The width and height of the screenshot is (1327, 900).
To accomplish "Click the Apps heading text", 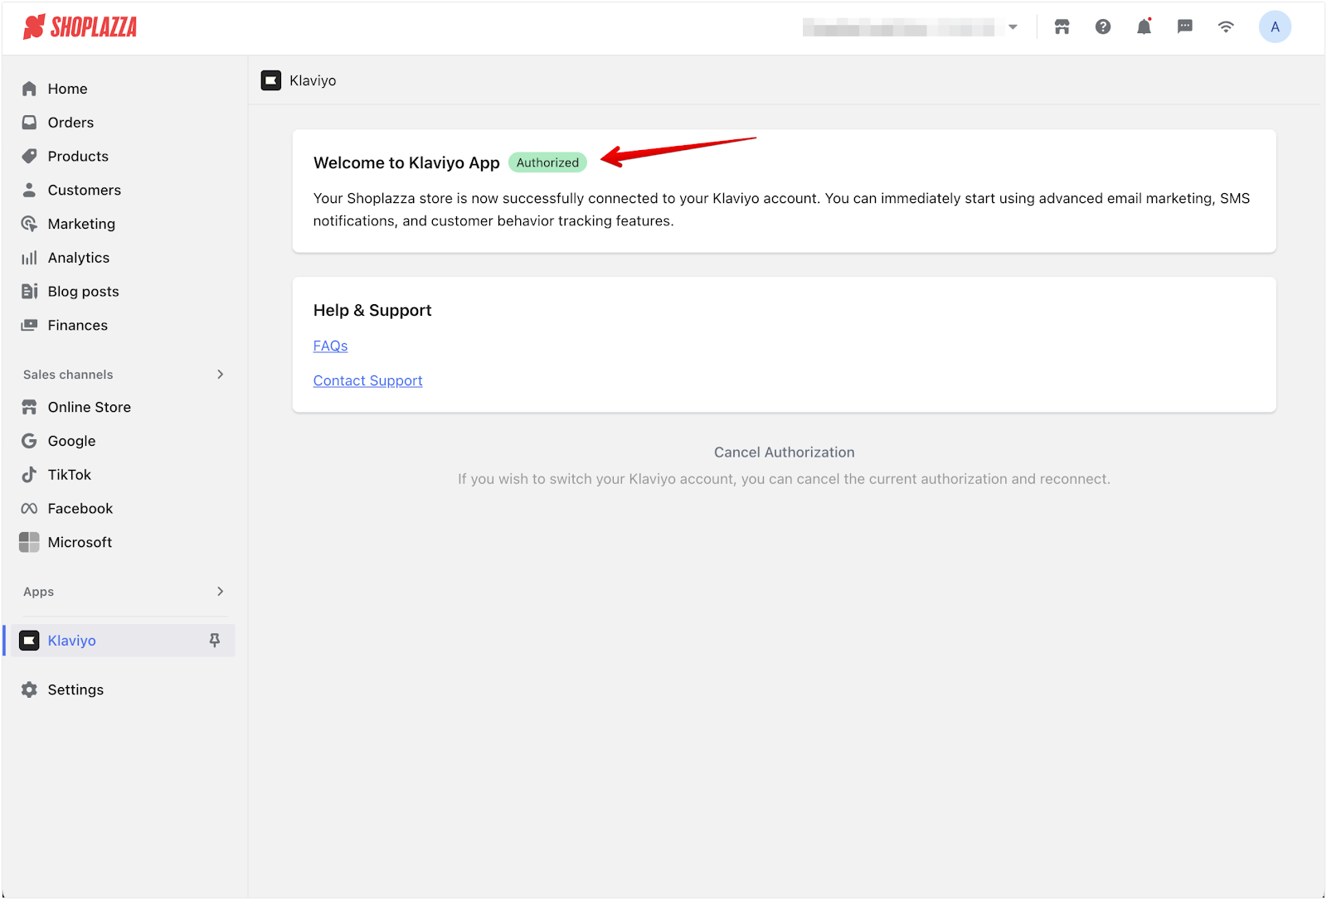I will pos(38,592).
